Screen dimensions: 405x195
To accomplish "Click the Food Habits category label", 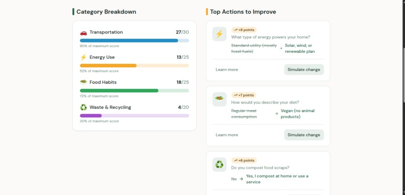I will (x=103, y=82).
